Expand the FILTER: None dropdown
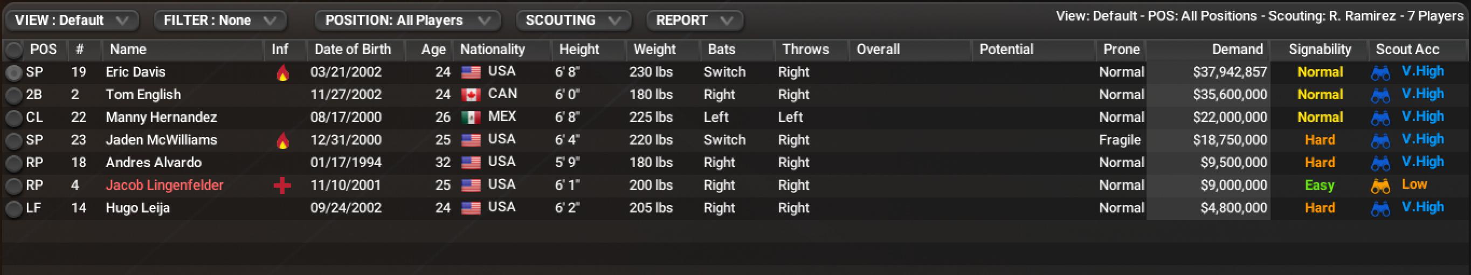 point(220,20)
